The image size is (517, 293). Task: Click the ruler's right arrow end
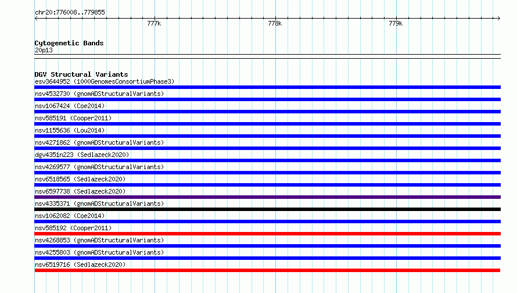point(498,18)
